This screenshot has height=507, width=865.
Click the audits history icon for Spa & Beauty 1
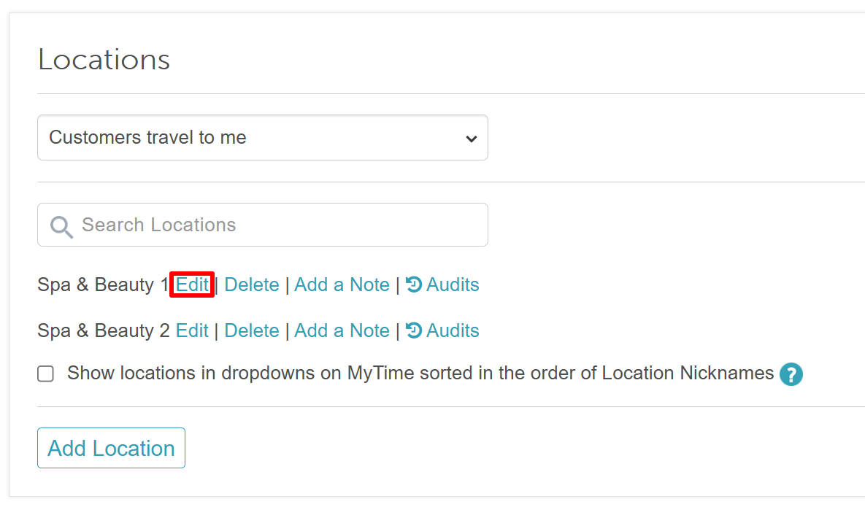(414, 285)
